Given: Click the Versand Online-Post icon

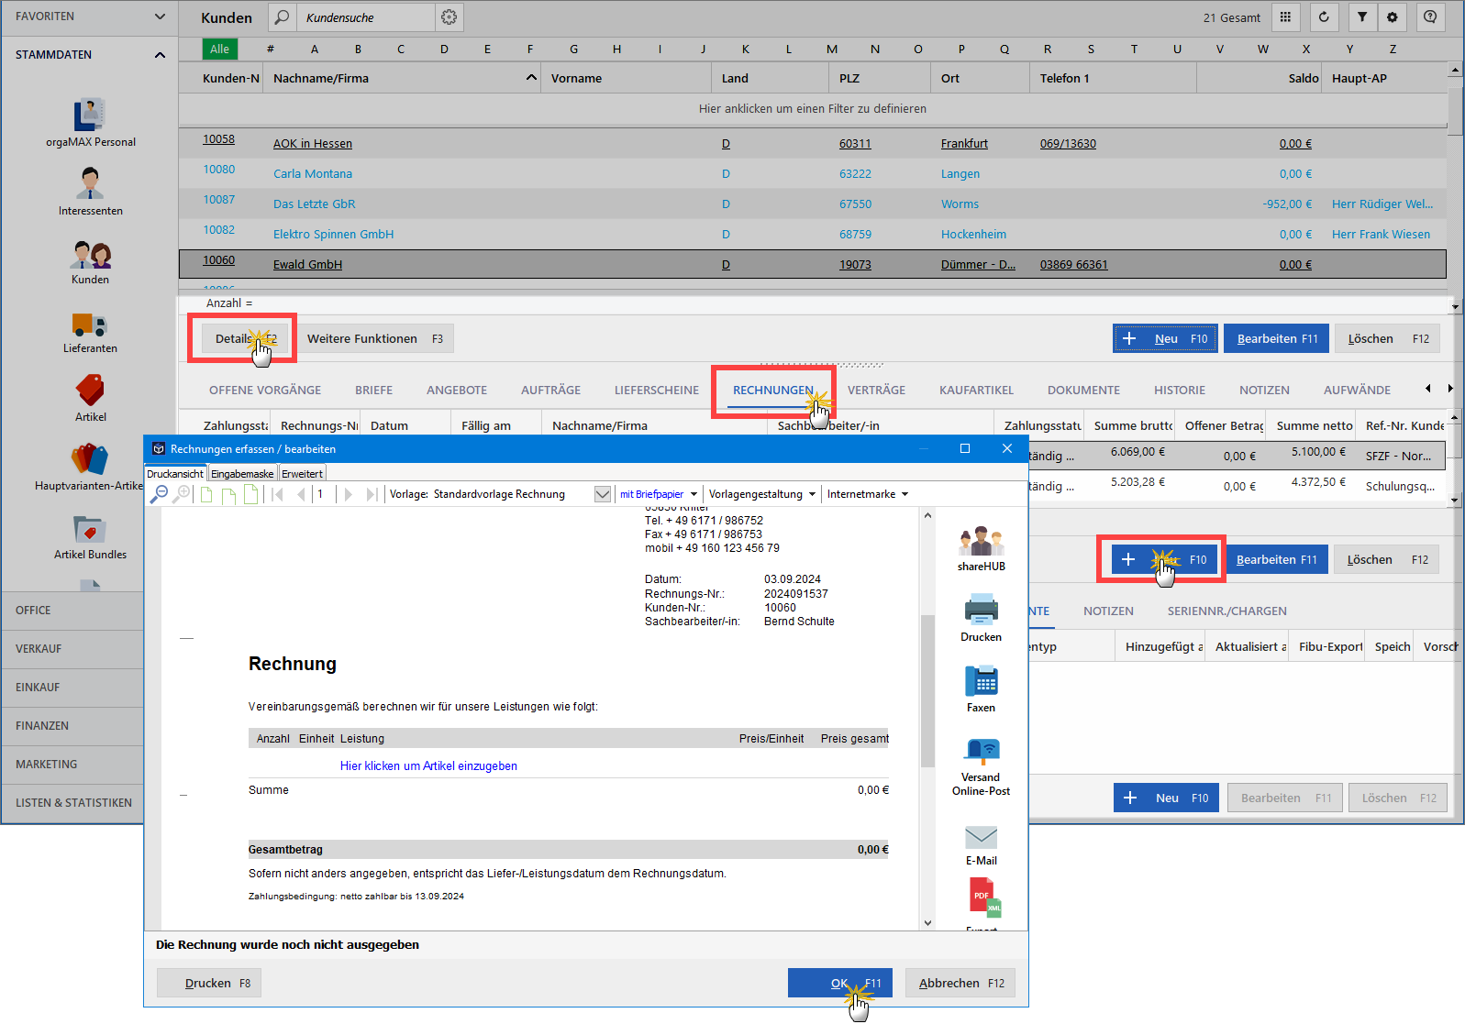Looking at the screenshot, I should click(x=981, y=766).
